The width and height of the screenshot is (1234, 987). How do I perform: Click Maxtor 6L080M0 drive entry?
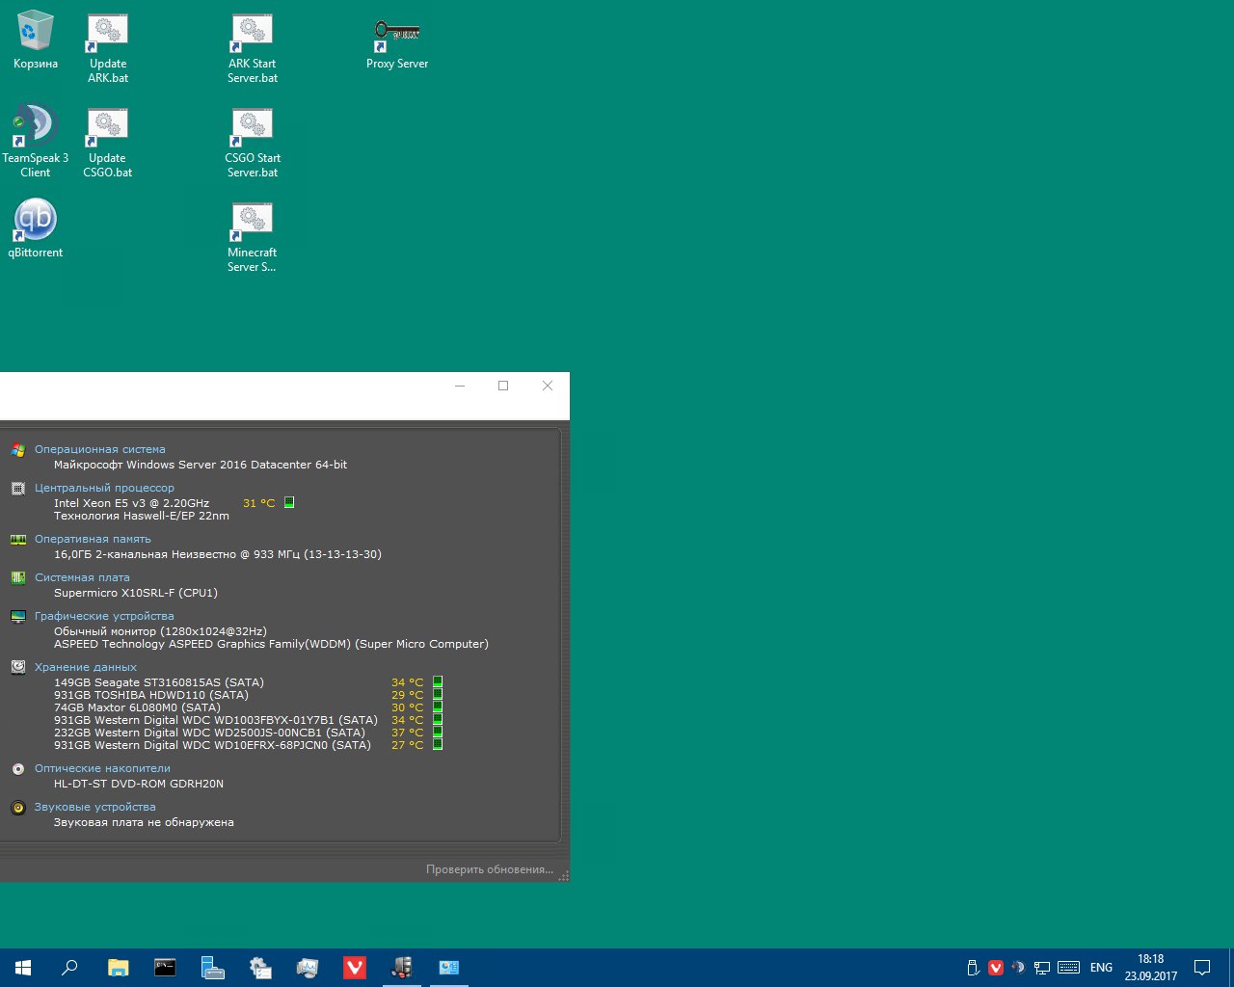tap(137, 707)
